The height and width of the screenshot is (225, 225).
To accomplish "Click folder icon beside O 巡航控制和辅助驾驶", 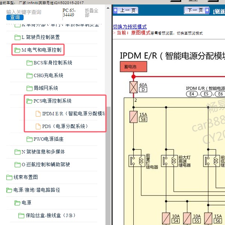I will pos(18,165).
